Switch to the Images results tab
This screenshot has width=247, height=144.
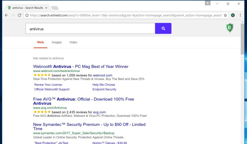pos(57,42)
